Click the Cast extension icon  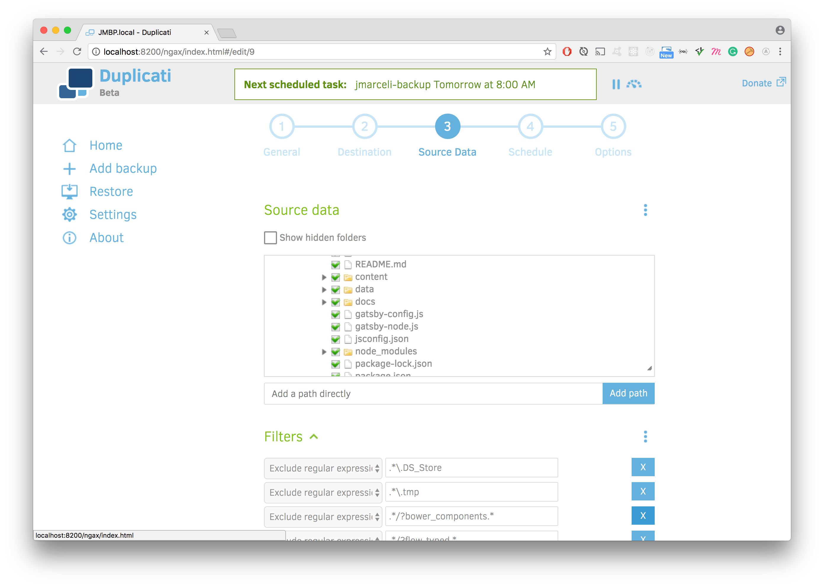point(600,52)
